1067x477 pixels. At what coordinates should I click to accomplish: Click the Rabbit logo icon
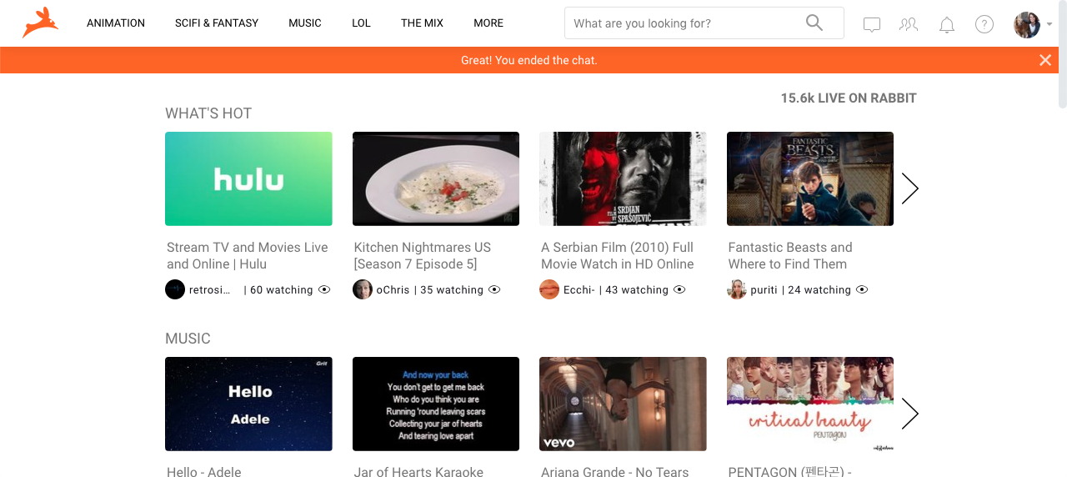point(40,23)
